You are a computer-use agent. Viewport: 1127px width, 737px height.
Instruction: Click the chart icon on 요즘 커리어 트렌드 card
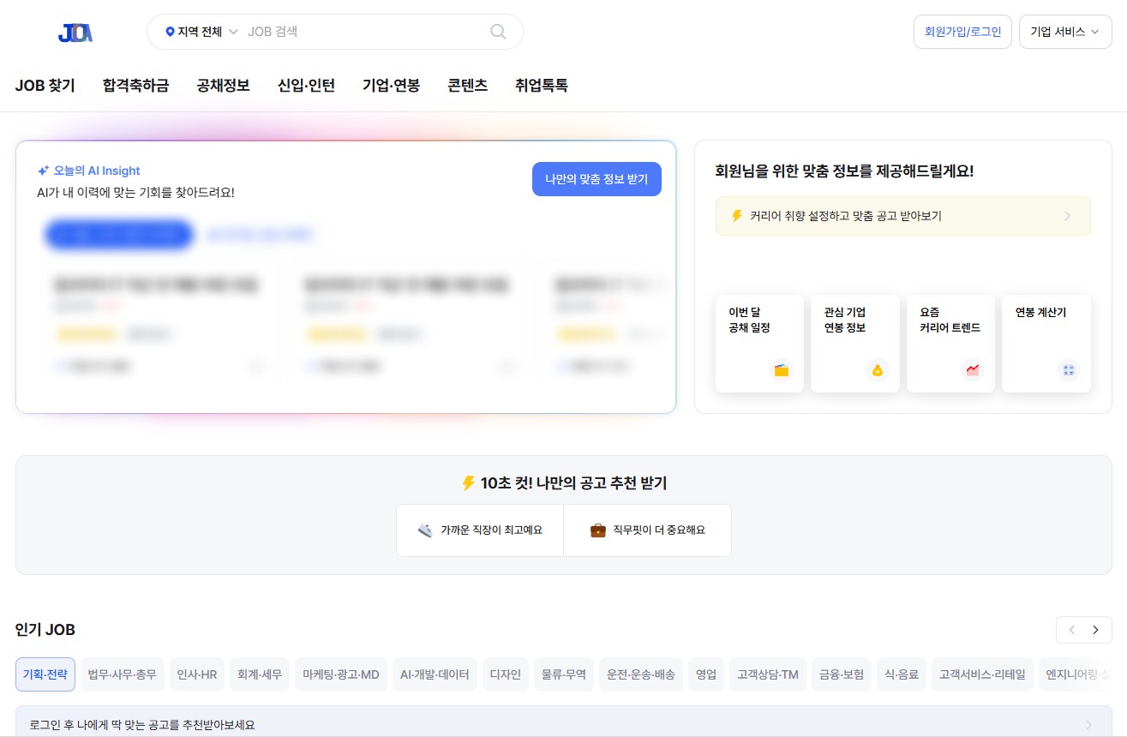click(x=972, y=370)
